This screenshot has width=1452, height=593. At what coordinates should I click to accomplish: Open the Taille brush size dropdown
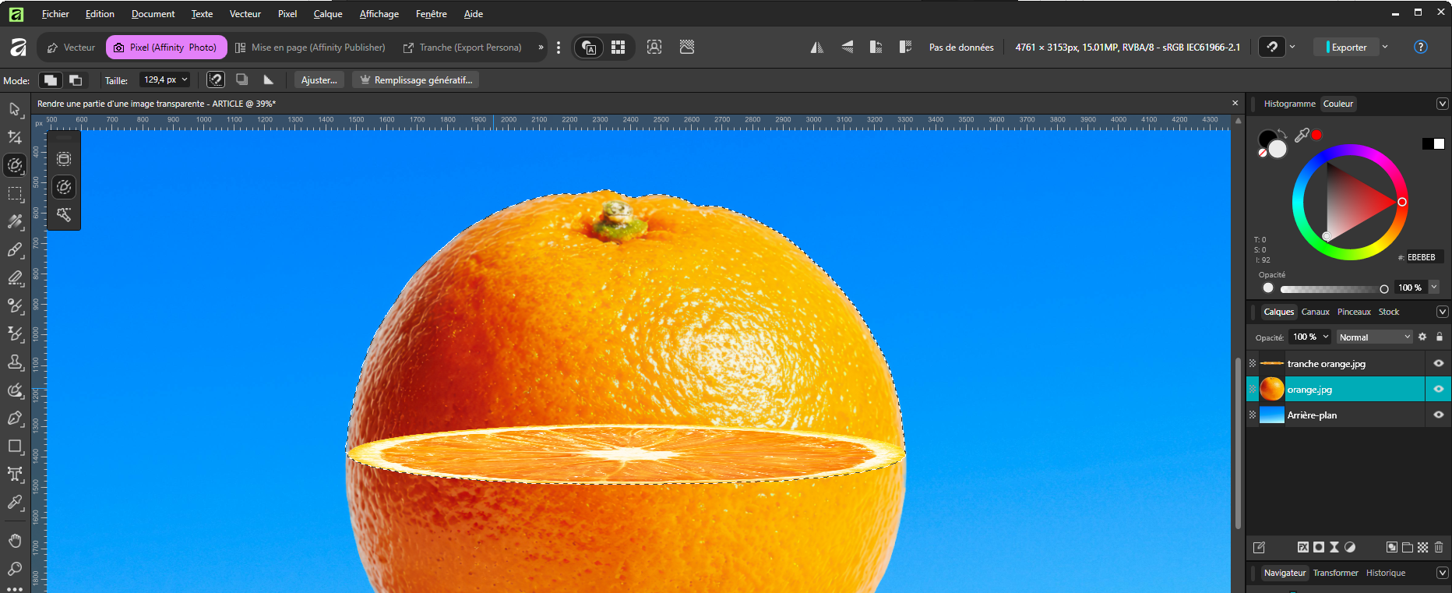(x=185, y=79)
